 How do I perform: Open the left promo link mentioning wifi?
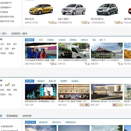pos(6,7)
